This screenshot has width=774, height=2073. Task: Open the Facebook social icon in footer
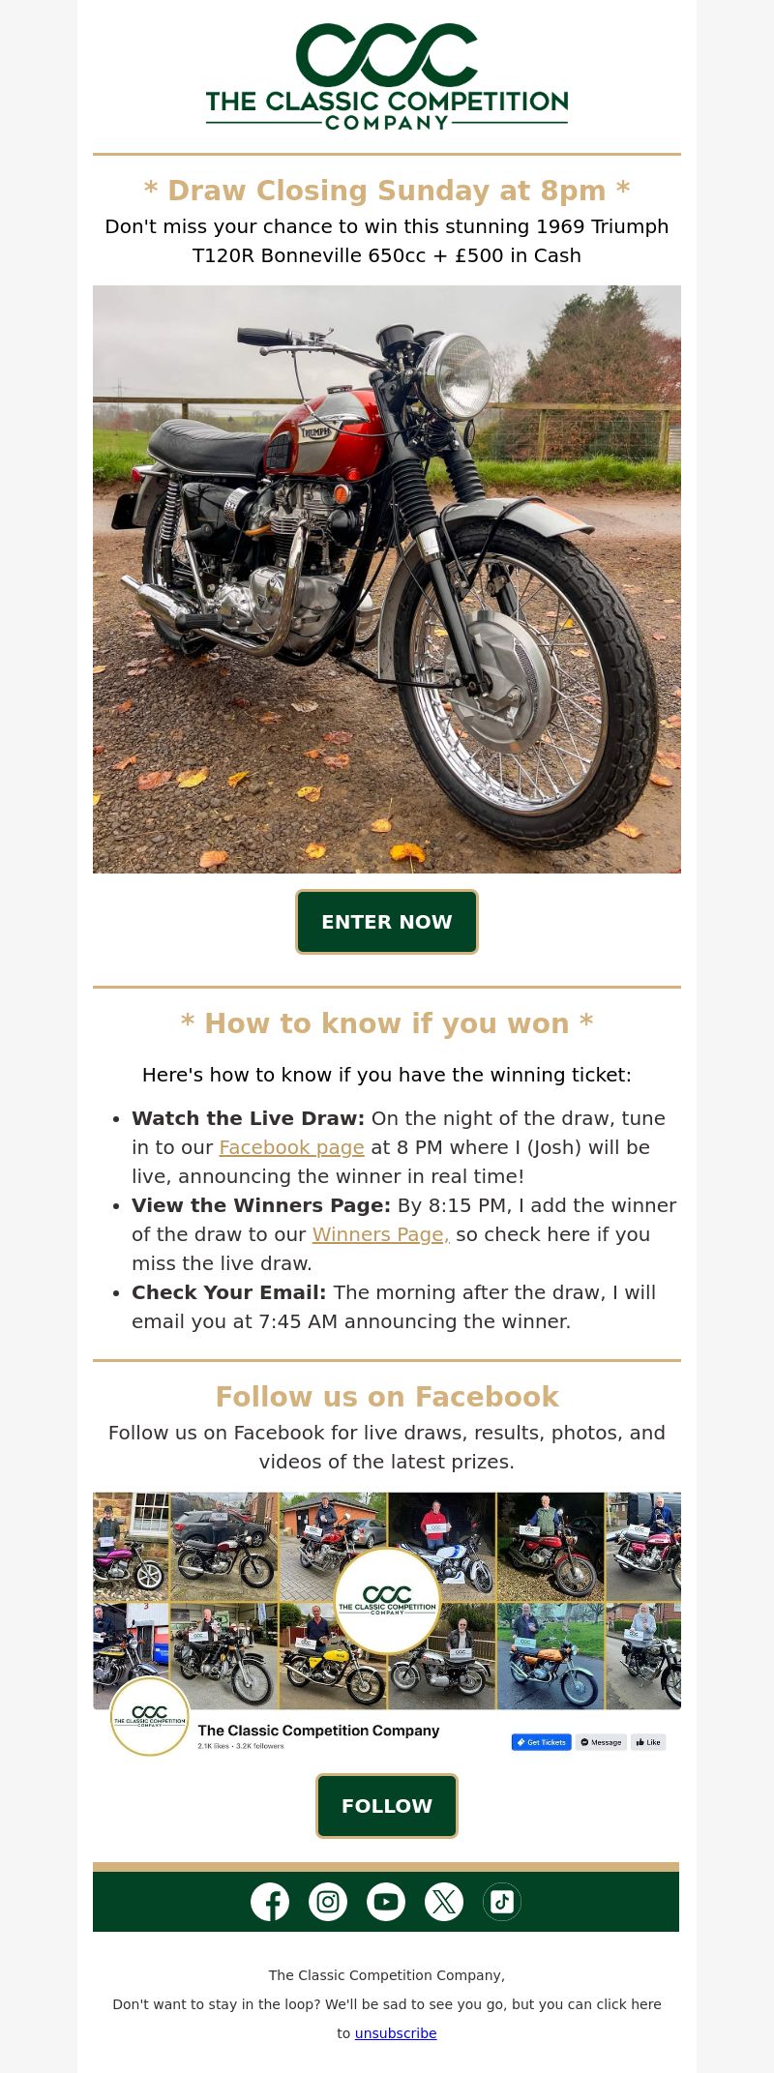[270, 1902]
